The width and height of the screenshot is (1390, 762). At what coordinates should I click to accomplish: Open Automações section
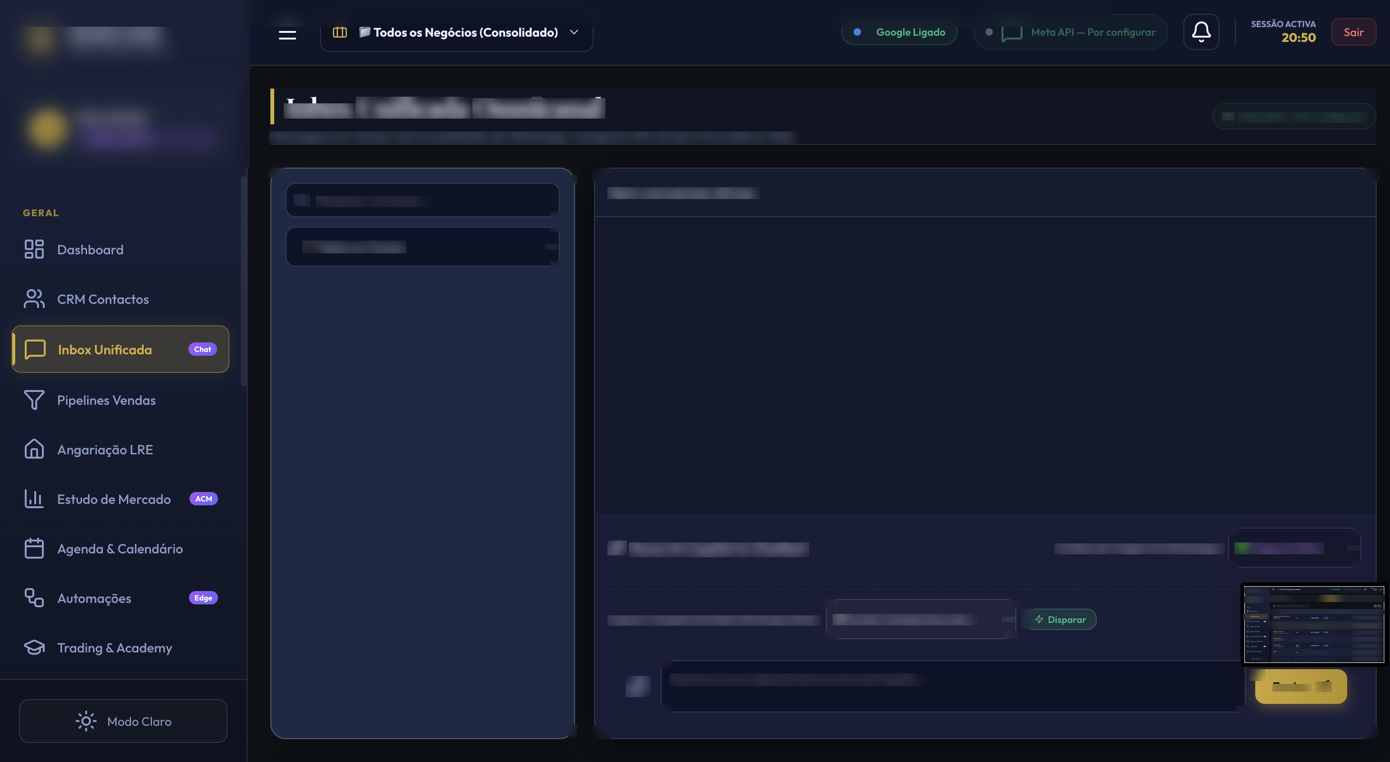tap(121, 599)
